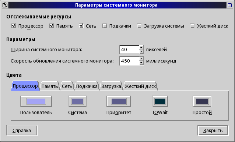Pick the IOWait color swatch
Screen dimensions: 235x142
[x=160, y=101]
